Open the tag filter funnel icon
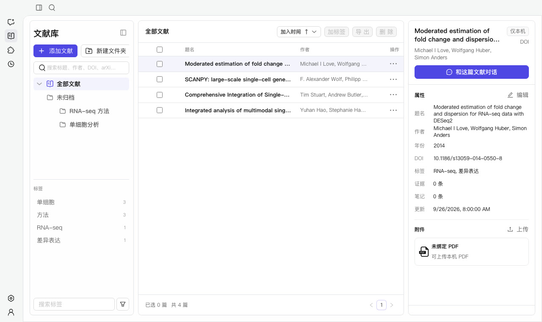This screenshot has width=542, height=322. 123,304
